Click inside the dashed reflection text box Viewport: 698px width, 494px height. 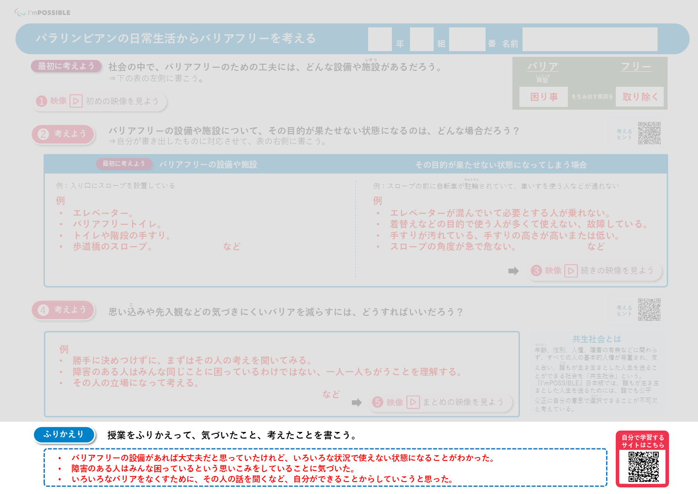coord(325,468)
